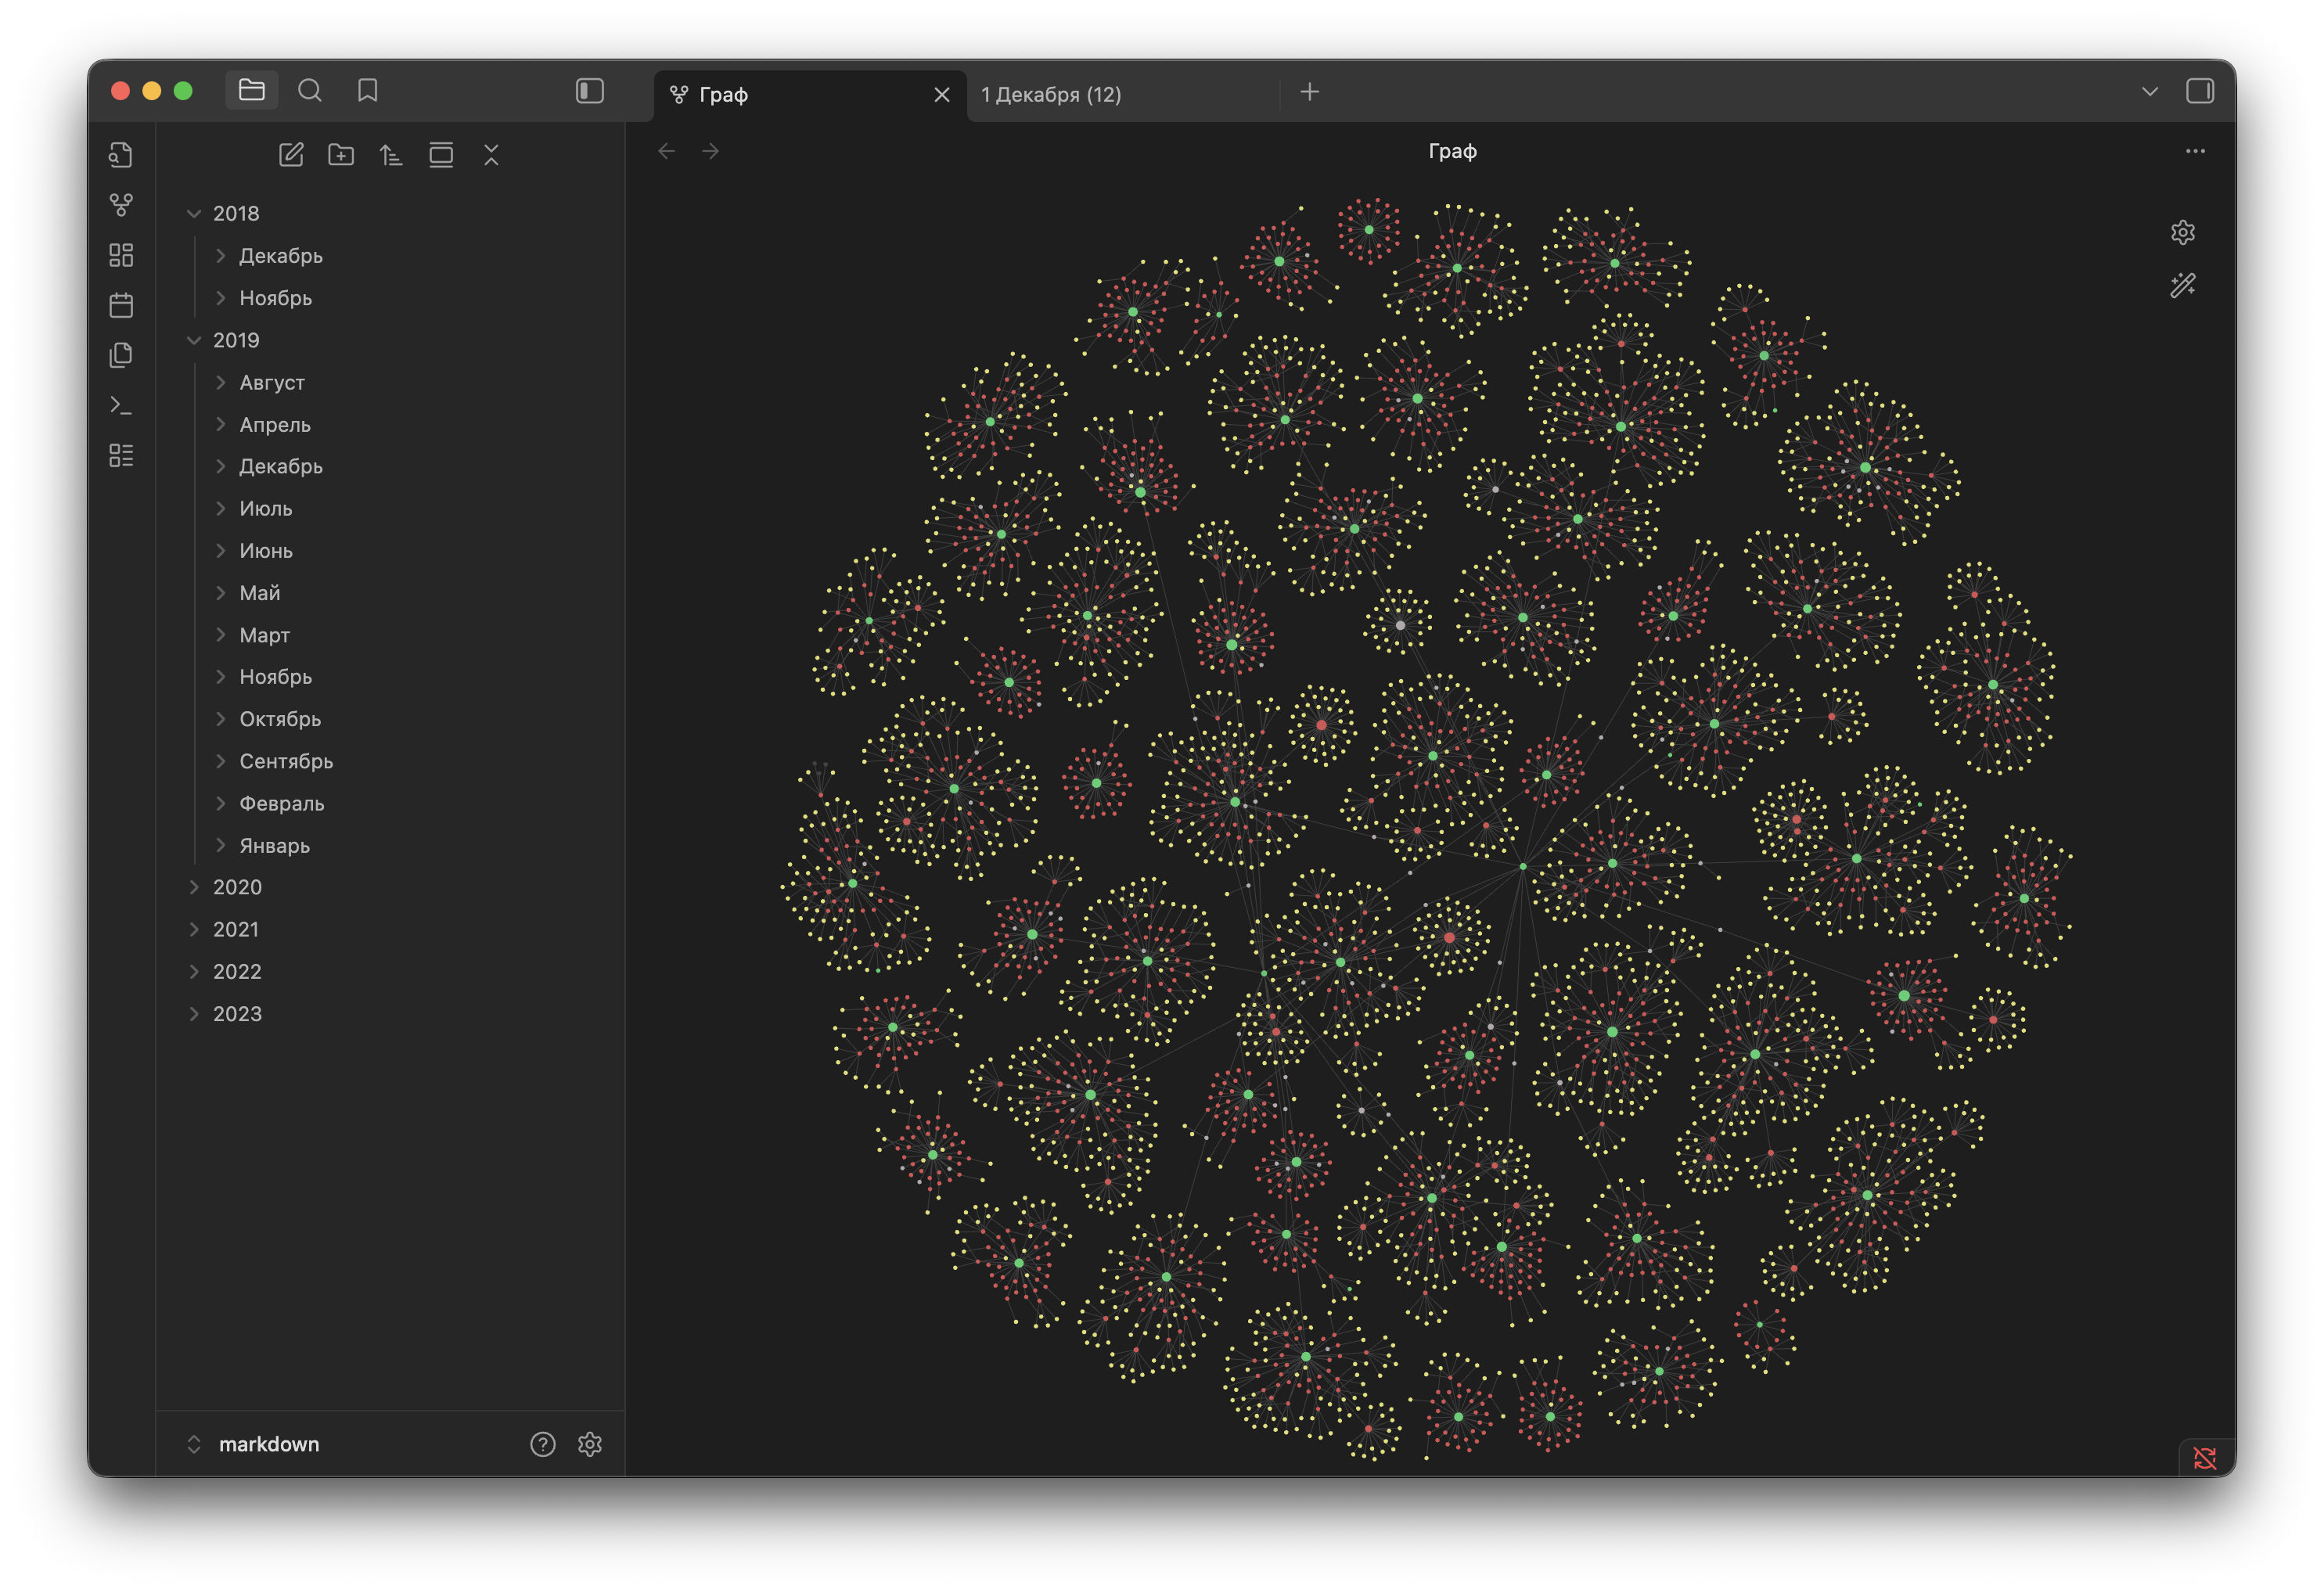Open the vault settings gear
Screen dimensions: 2324x1593
[590, 1444]
